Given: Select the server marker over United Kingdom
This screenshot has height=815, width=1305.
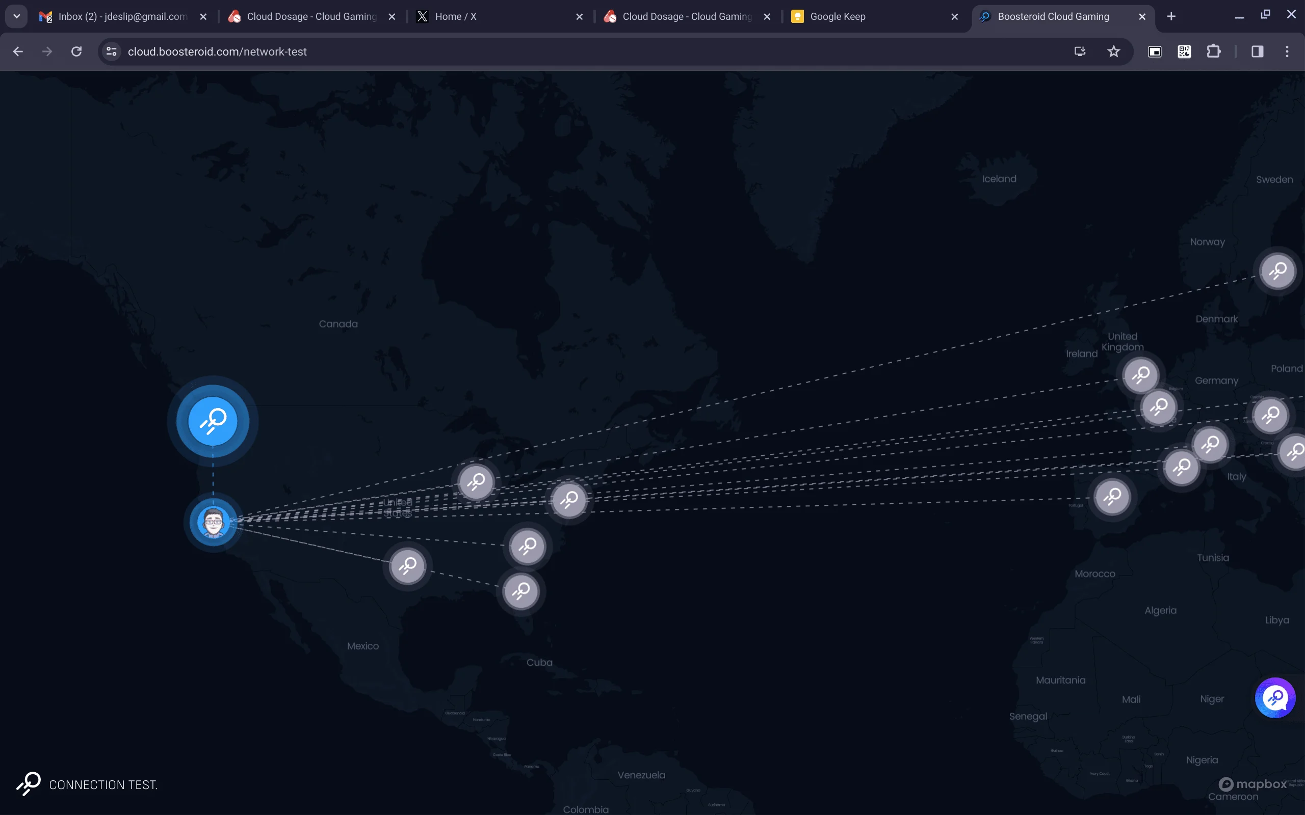Looking at the screenshot, I should point(1140,374).
